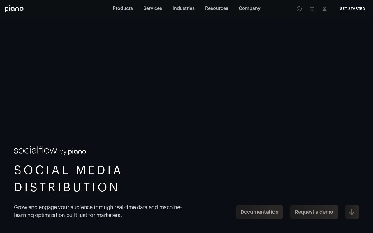Click the Social Media Distribution heading
The image size is (373, 233).
[68, 179]
